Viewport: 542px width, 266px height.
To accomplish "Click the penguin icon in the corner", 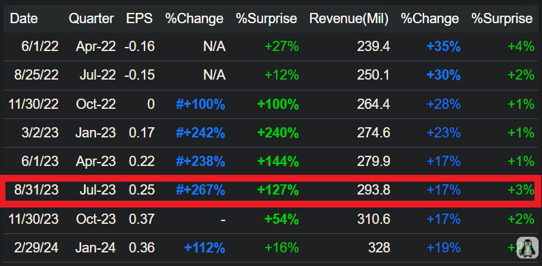I will point(527,248).
